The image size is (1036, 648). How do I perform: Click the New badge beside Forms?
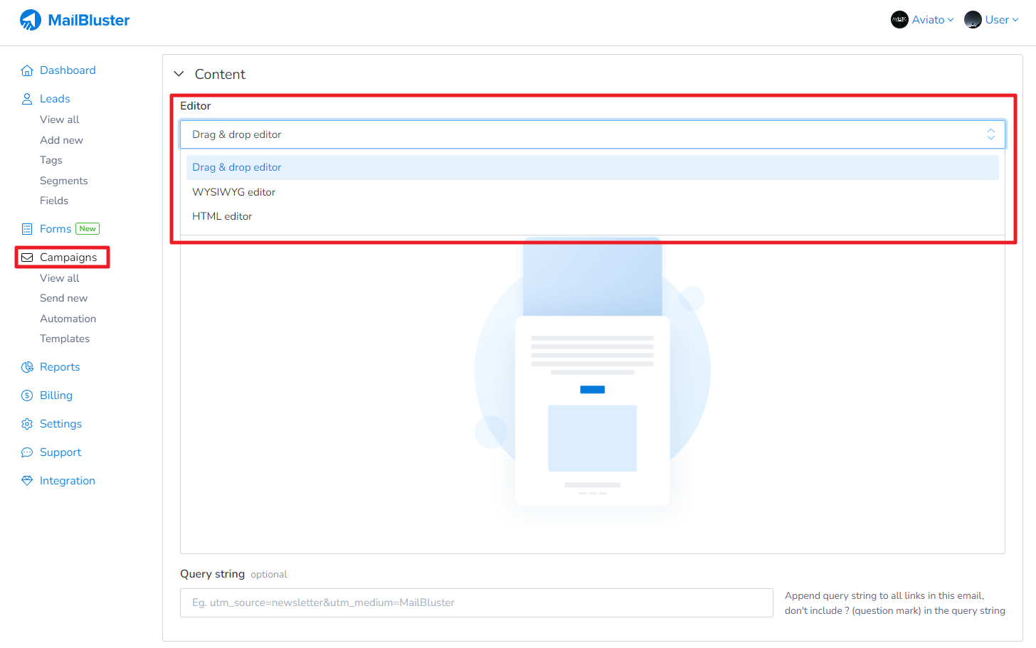click(88, 229)
